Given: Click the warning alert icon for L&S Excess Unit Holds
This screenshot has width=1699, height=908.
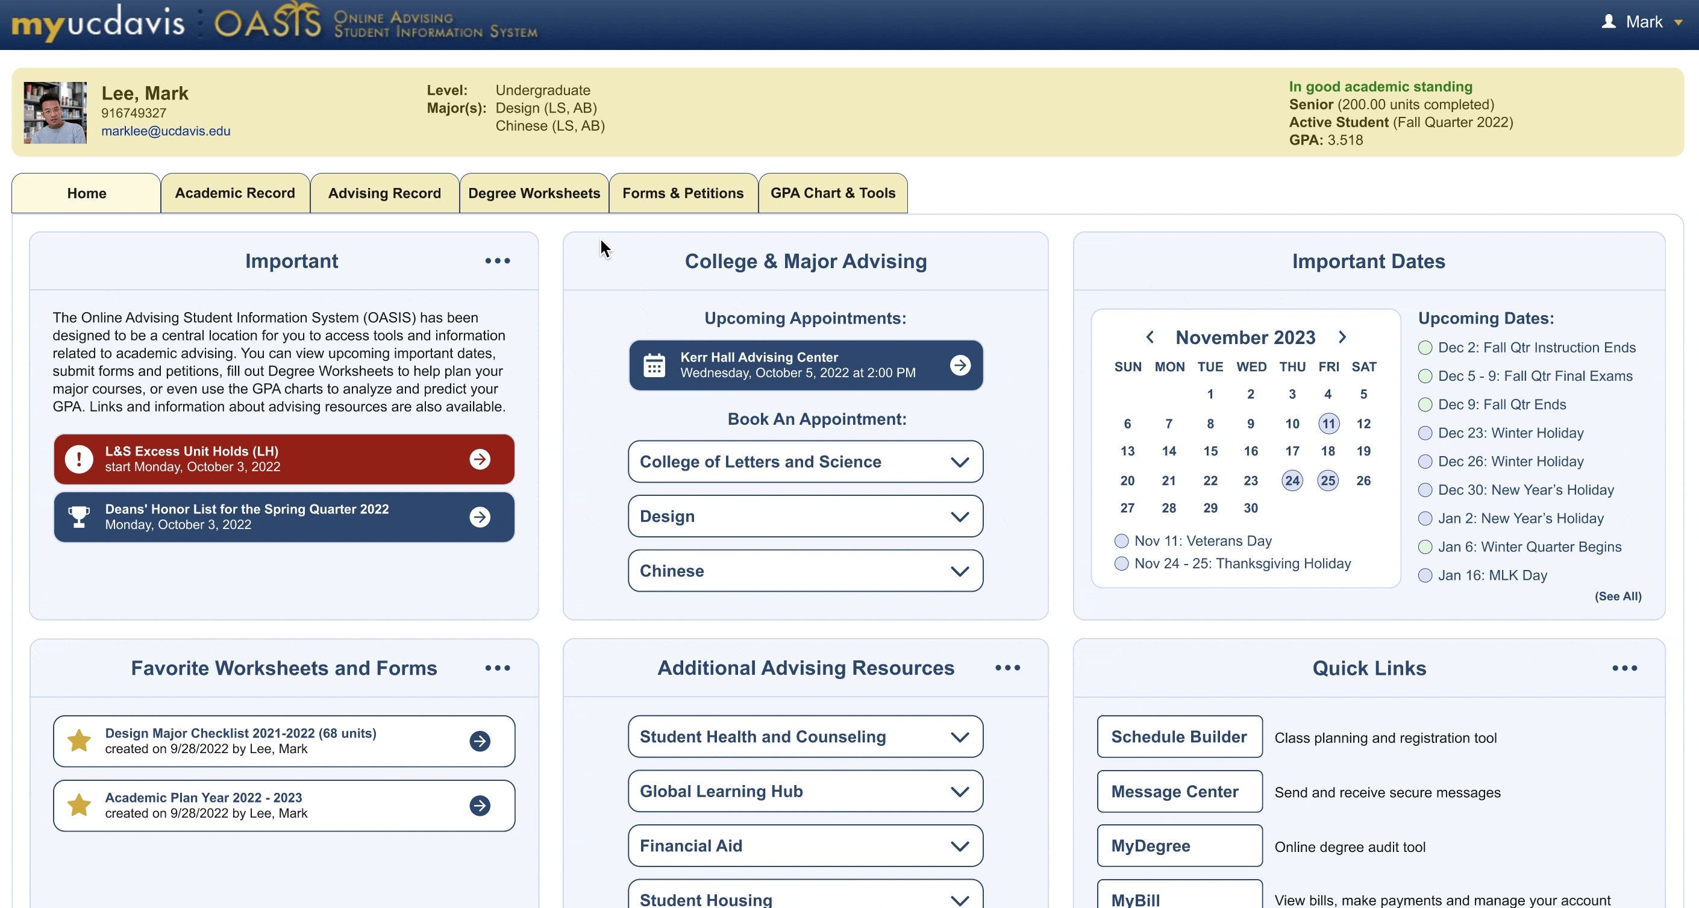Looking at the screenshot, I should pos(78,459).
